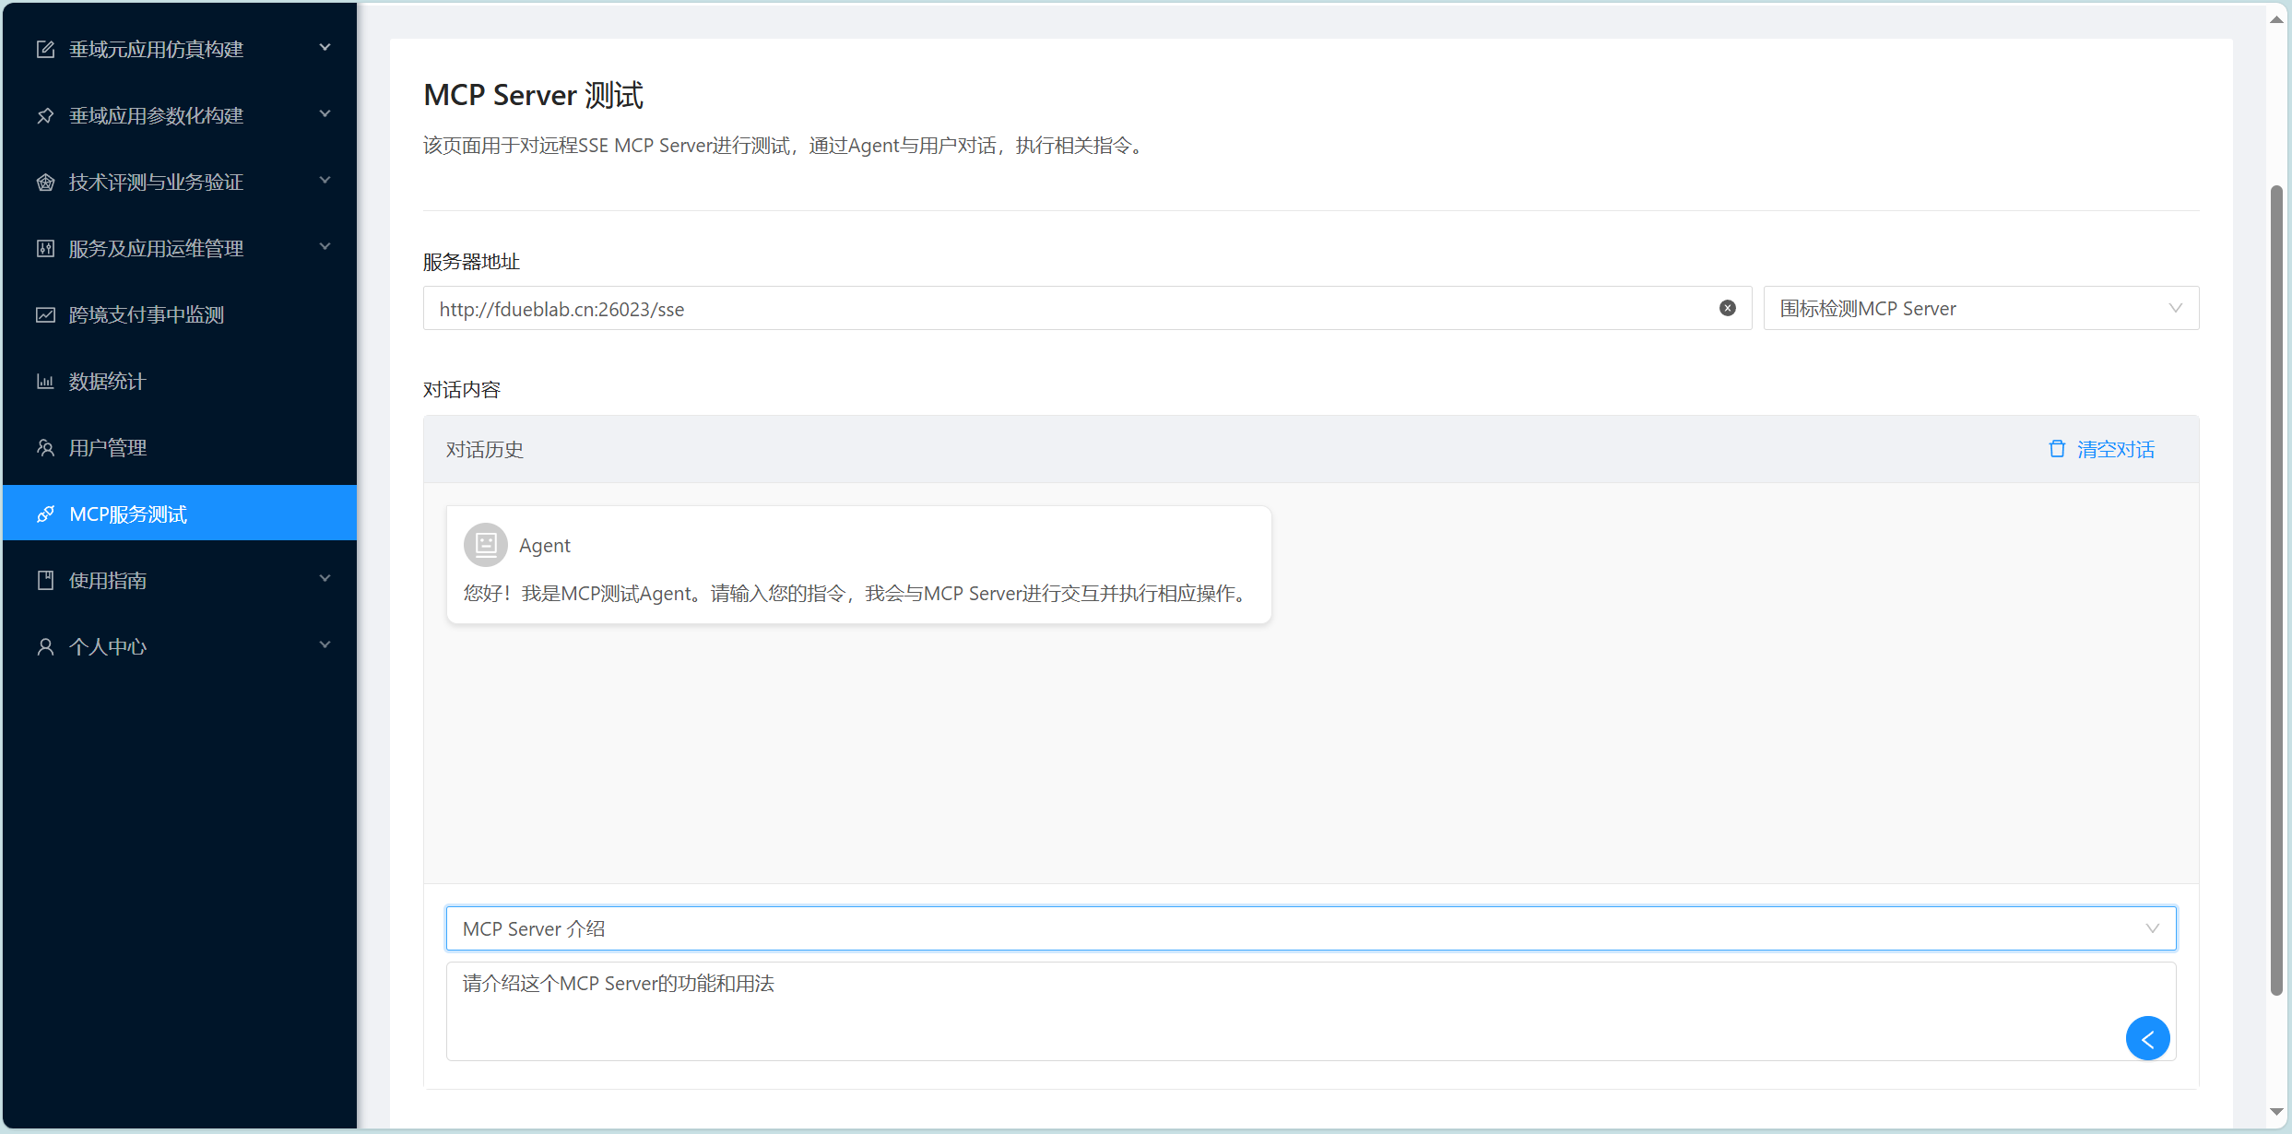Click the edit icon beside 垂域元应用仿真构建
The image size is (2292, 1134).
tap(45, 49)
